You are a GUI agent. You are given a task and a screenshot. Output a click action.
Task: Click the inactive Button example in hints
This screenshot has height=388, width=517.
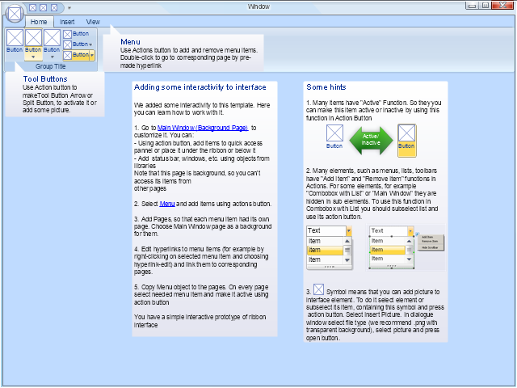[x=334, y=137]
